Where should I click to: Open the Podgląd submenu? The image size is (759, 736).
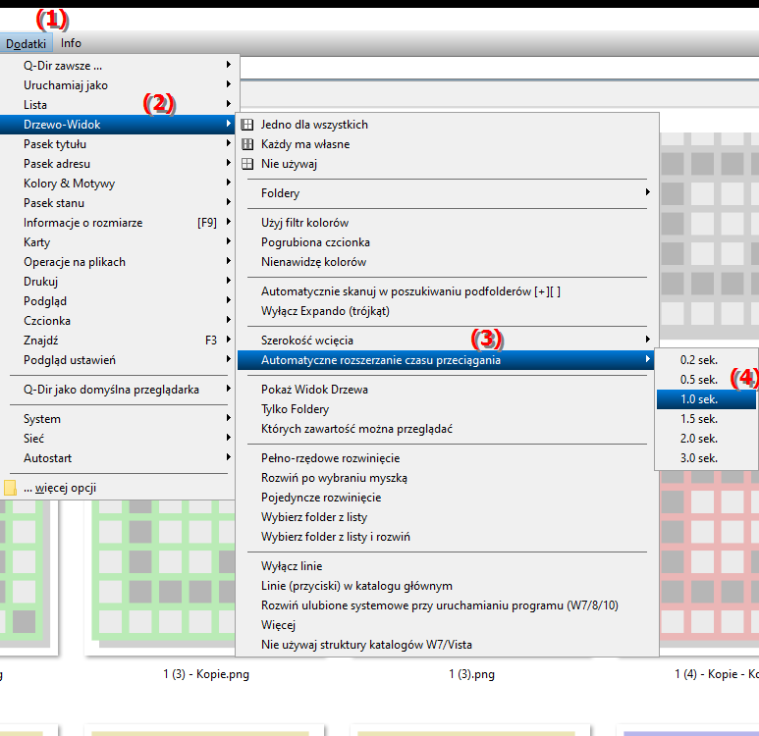point(119,301)
